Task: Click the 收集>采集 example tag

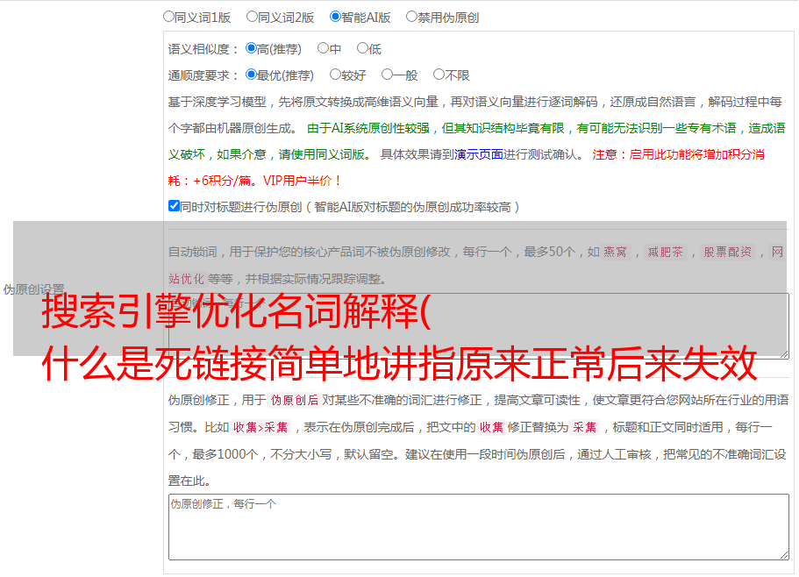Action: click(x=260, y=427)
